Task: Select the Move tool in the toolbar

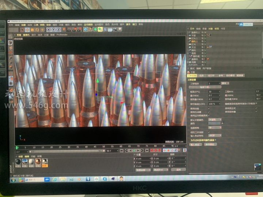Action: [x=27, y=30]
